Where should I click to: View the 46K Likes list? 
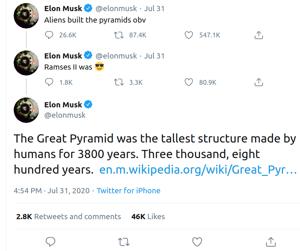148,217
